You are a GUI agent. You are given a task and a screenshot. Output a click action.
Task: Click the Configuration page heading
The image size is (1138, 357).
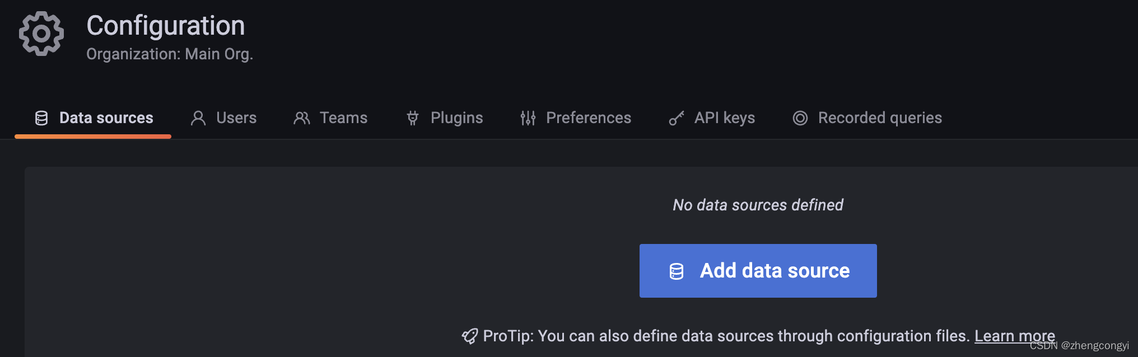(x=166, y=26)
